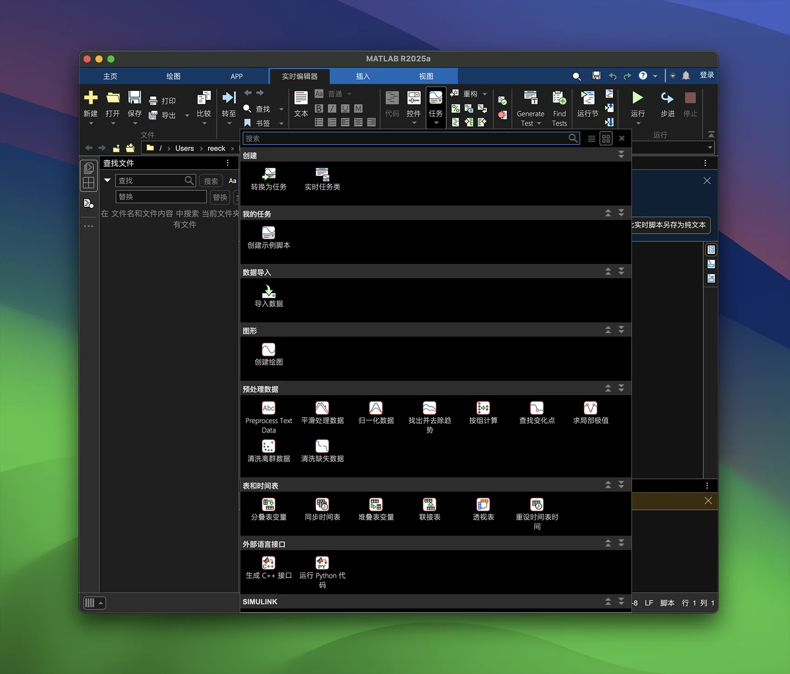Image resolution: width=790 pixels, height=674 pixels.
Task: Close the task gallery panel
Action: click(622, 138)
